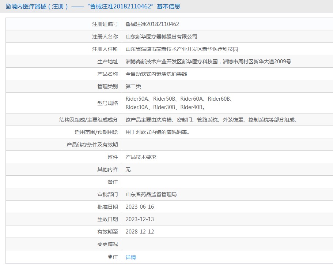Screen dimensions: 333x265
Task: Click the 其他内容 row label
Action: (107, 169)
